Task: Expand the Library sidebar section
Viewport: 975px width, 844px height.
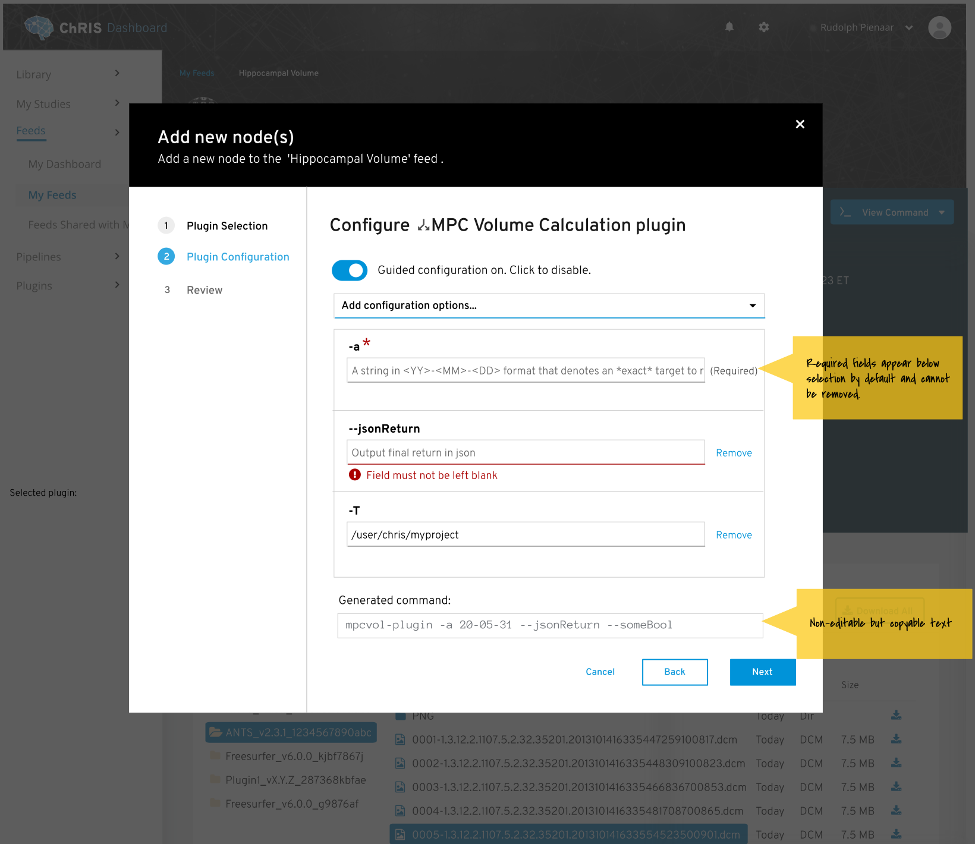Action: point(117,73)
